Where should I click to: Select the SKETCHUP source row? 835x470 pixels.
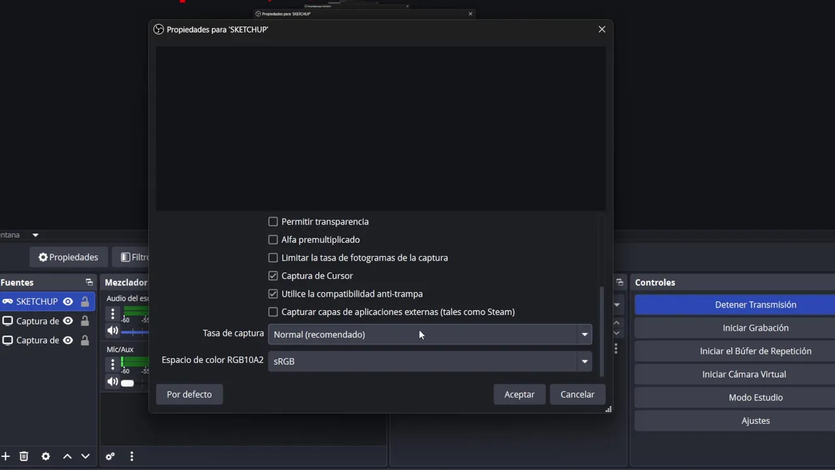47,302
